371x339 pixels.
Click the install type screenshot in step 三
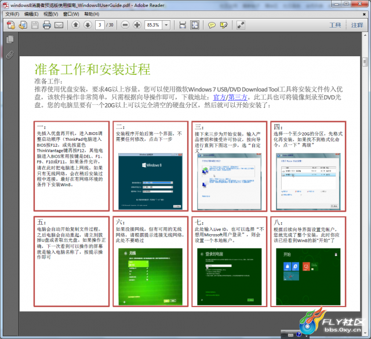(230, 181)
